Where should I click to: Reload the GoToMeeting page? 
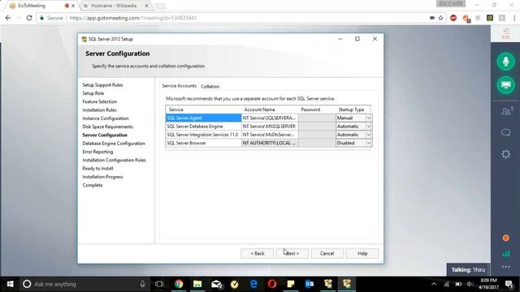[29, 18]
